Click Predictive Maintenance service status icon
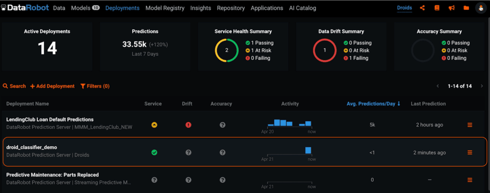490x193 pixels. tap(155, 180)
